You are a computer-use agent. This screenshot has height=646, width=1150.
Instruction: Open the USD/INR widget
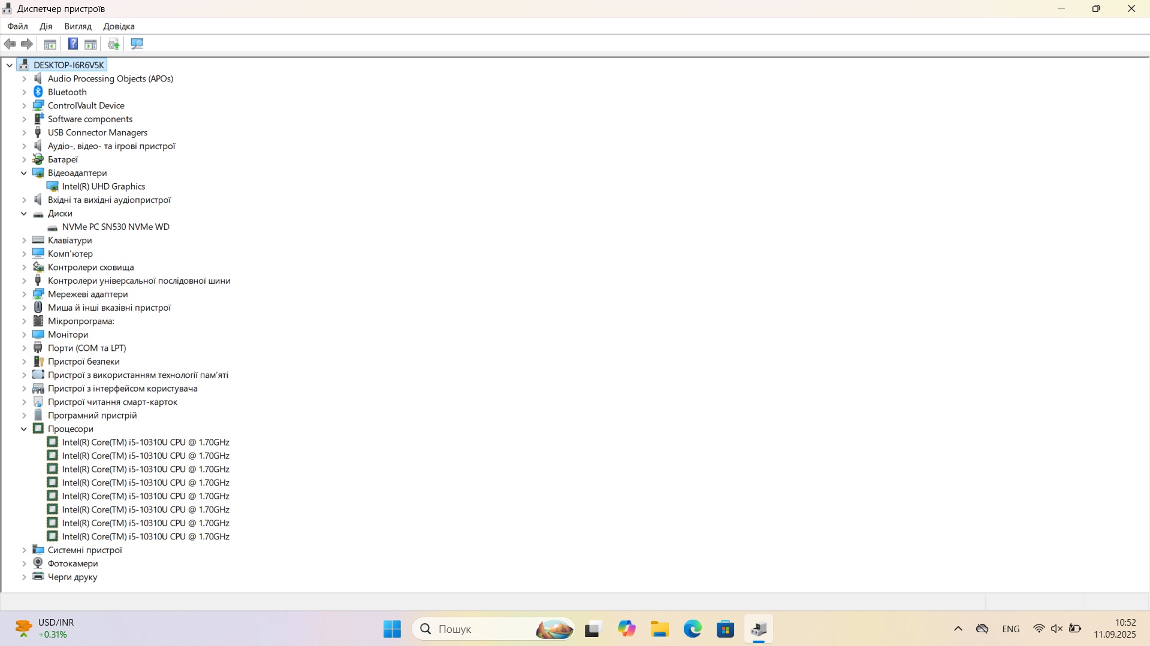(x=45, y=629)
